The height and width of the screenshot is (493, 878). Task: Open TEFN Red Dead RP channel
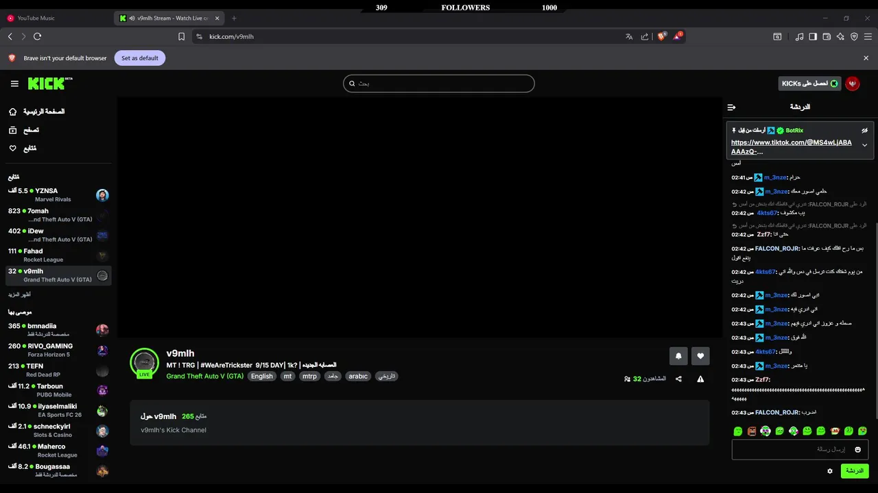click(58, 370)
